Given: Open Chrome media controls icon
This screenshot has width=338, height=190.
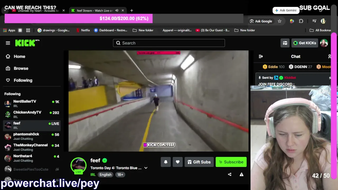Looking at the screenshot, I should coord(314,21).
